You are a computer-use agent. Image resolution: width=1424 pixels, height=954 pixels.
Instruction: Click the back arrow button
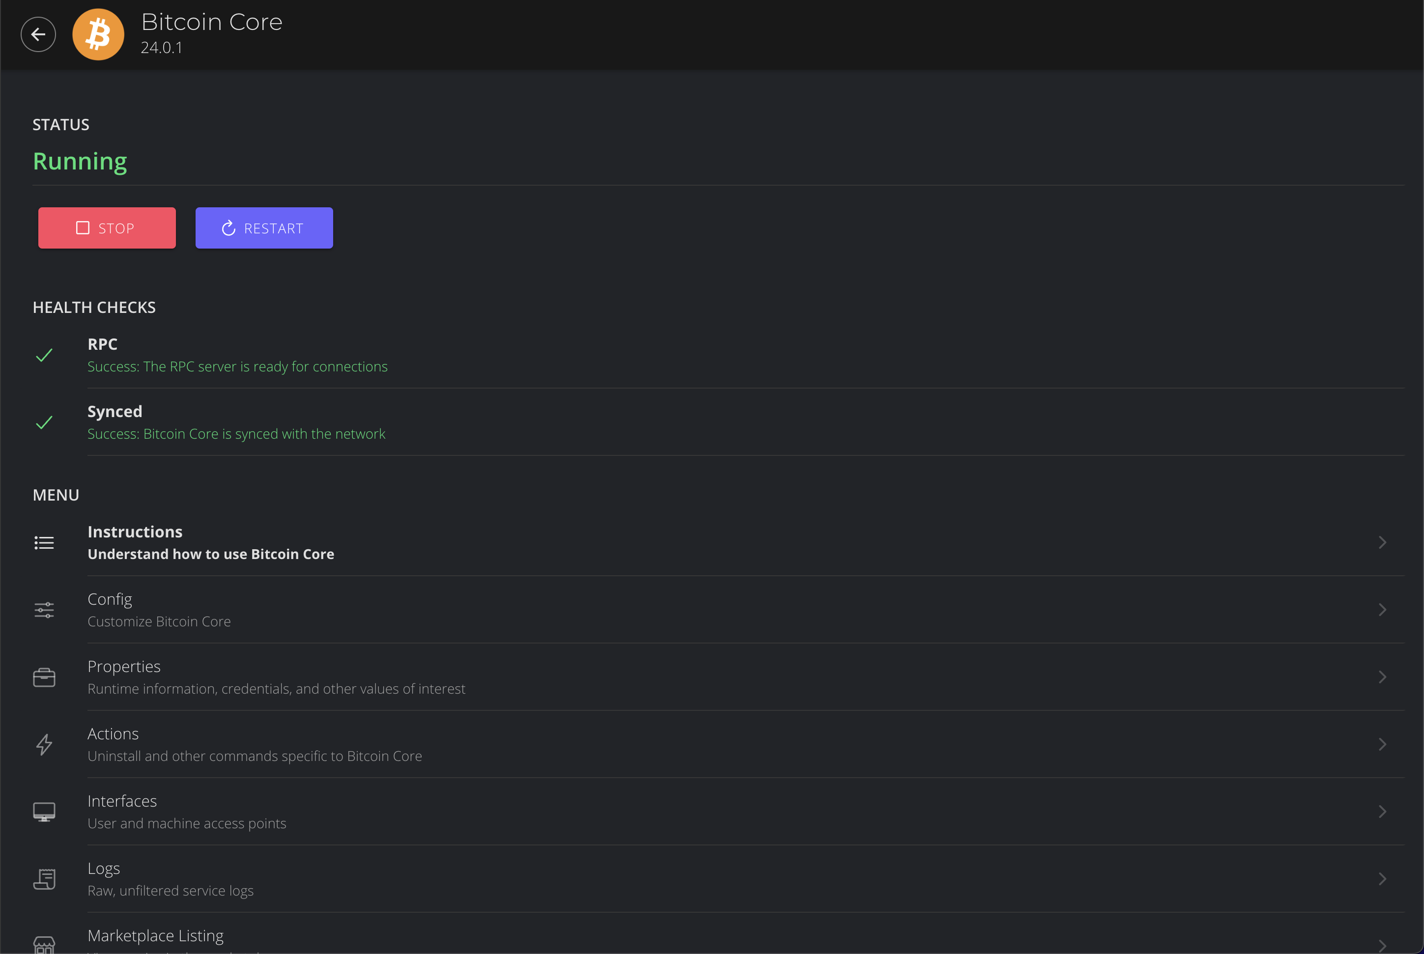[x=38, y=35]
